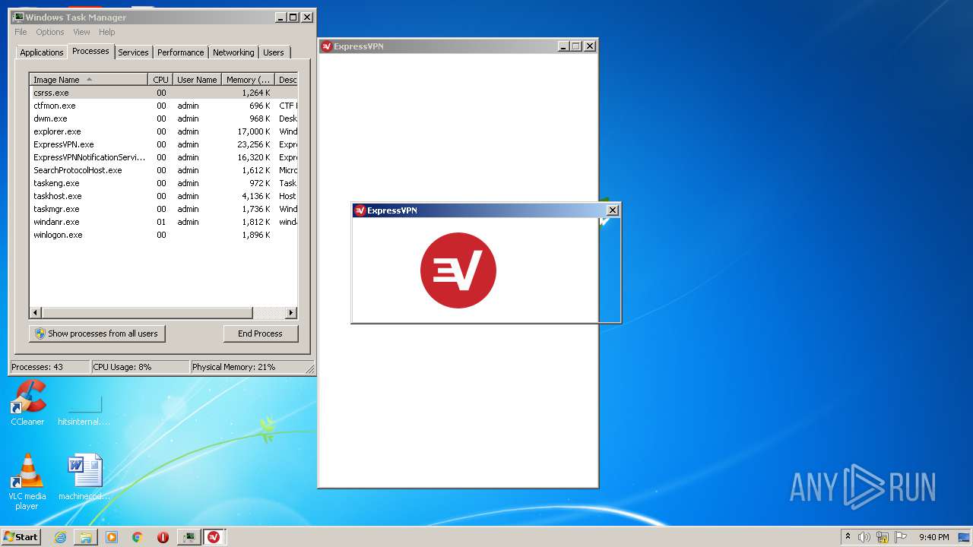Select the csrss.exe process row
973x547 pixels.
[x=163, y=93]
